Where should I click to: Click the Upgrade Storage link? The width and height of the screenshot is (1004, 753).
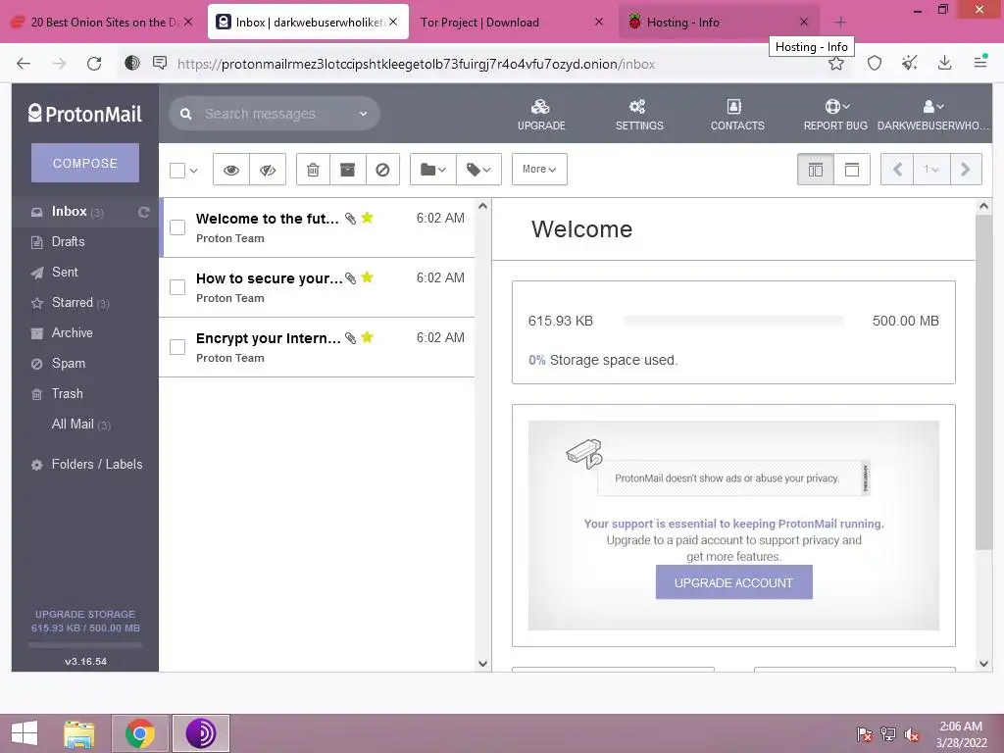[85, 614]
